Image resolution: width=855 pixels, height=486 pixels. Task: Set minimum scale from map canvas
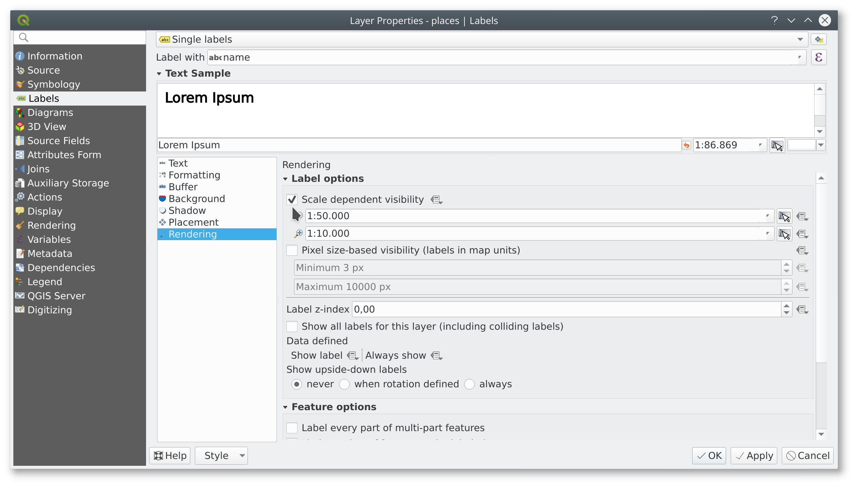[784, 217]
